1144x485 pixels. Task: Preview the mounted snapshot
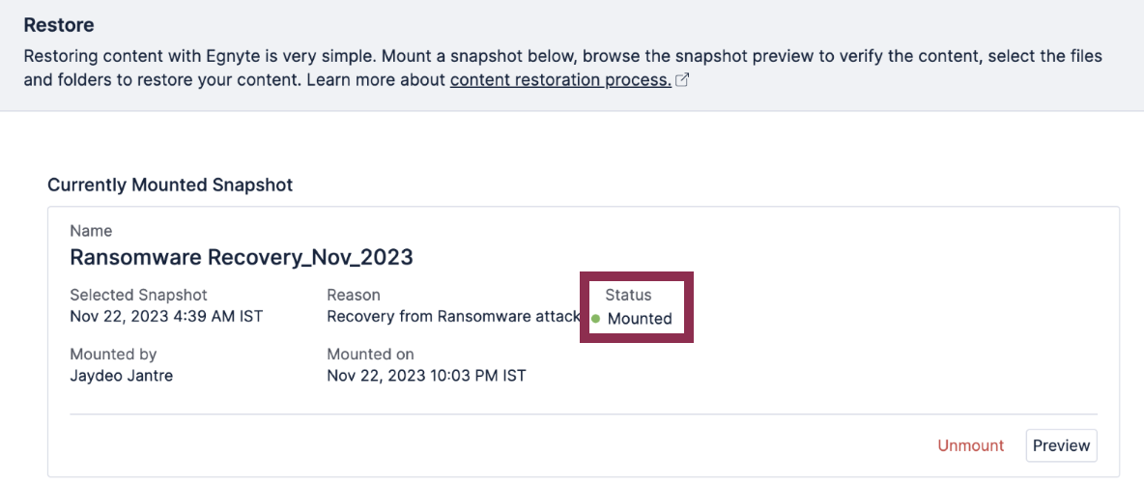click(x=1062, y=445)
